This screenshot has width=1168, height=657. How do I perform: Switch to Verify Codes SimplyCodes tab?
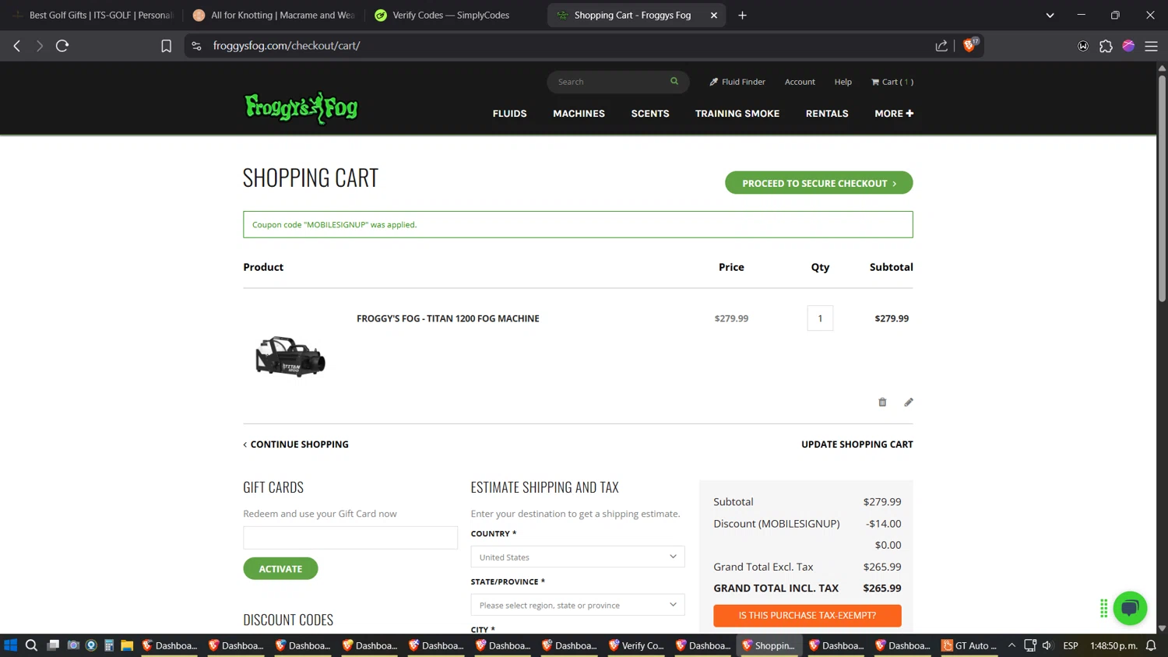[x=453, y=15]
